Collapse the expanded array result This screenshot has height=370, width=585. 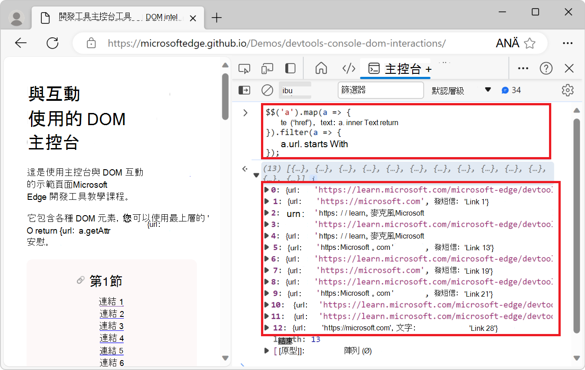[x=256, y=175]
